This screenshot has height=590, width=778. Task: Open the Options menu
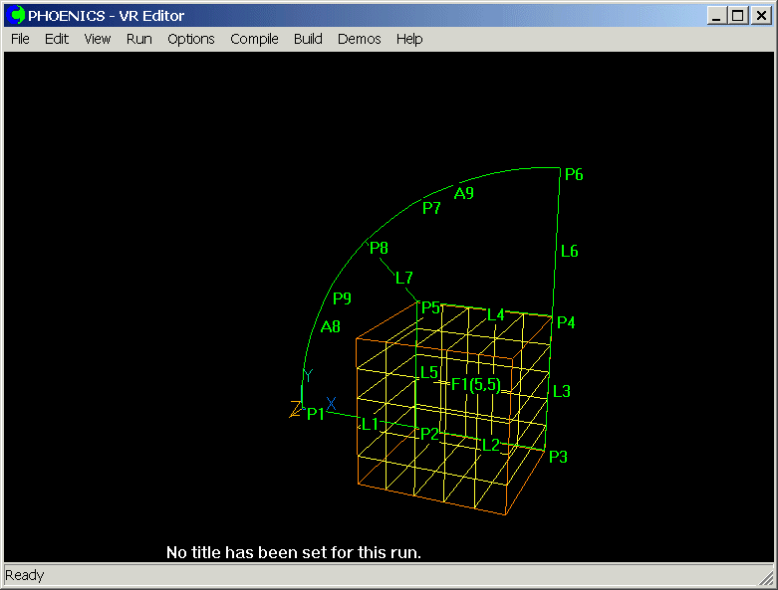click(x=190, y=39)
